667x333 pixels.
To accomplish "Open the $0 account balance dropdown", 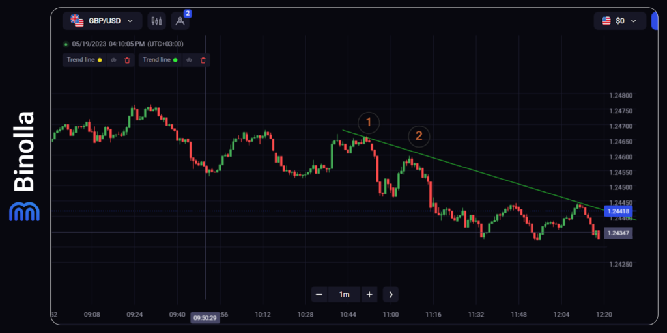I will coord(620,21).
